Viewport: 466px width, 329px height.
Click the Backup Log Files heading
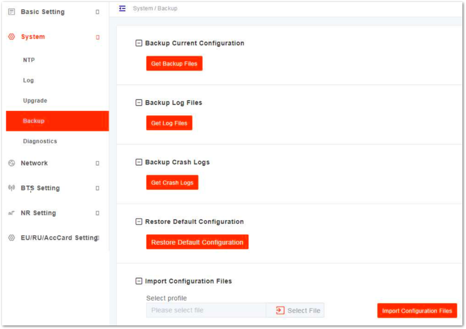[174, 103]
